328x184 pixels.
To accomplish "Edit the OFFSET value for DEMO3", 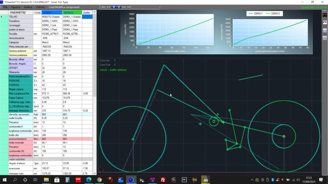I will (71, 68).
